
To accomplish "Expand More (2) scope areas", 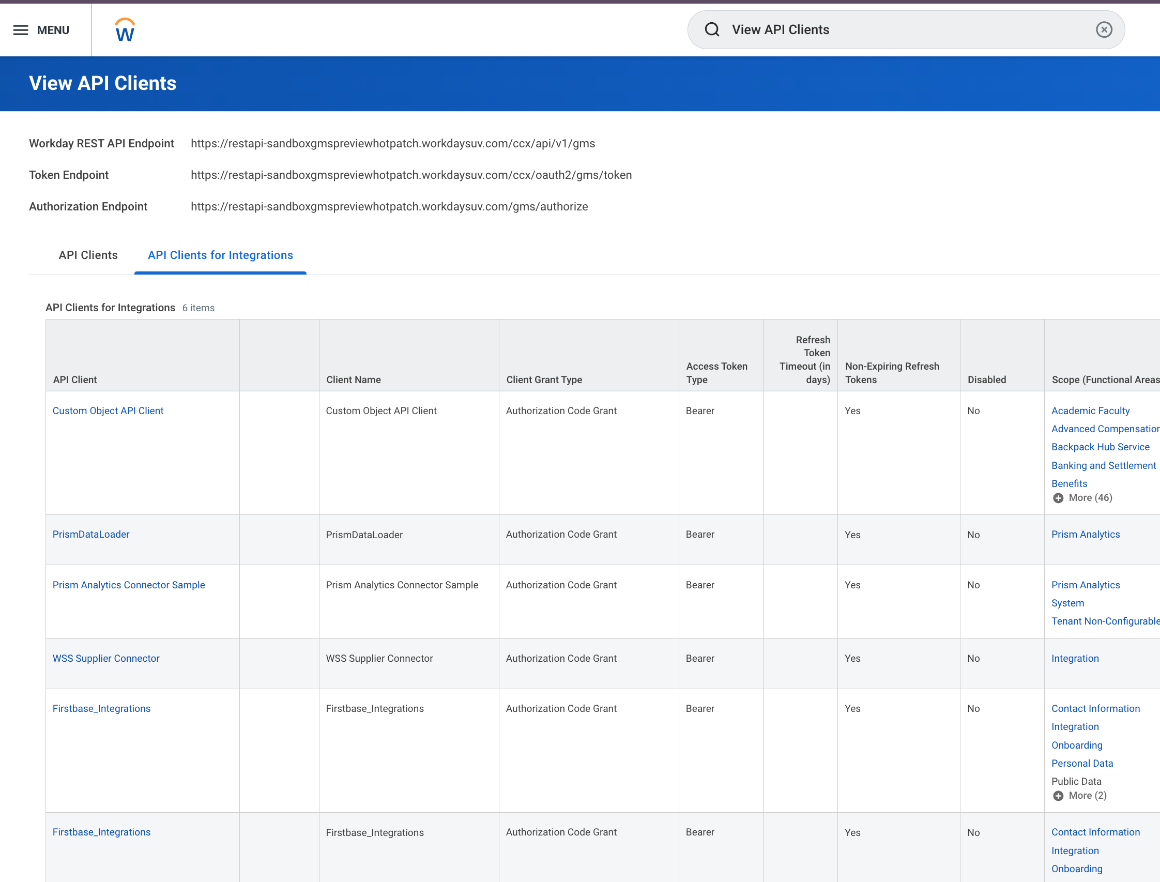I will click(x=1080, y=795).
